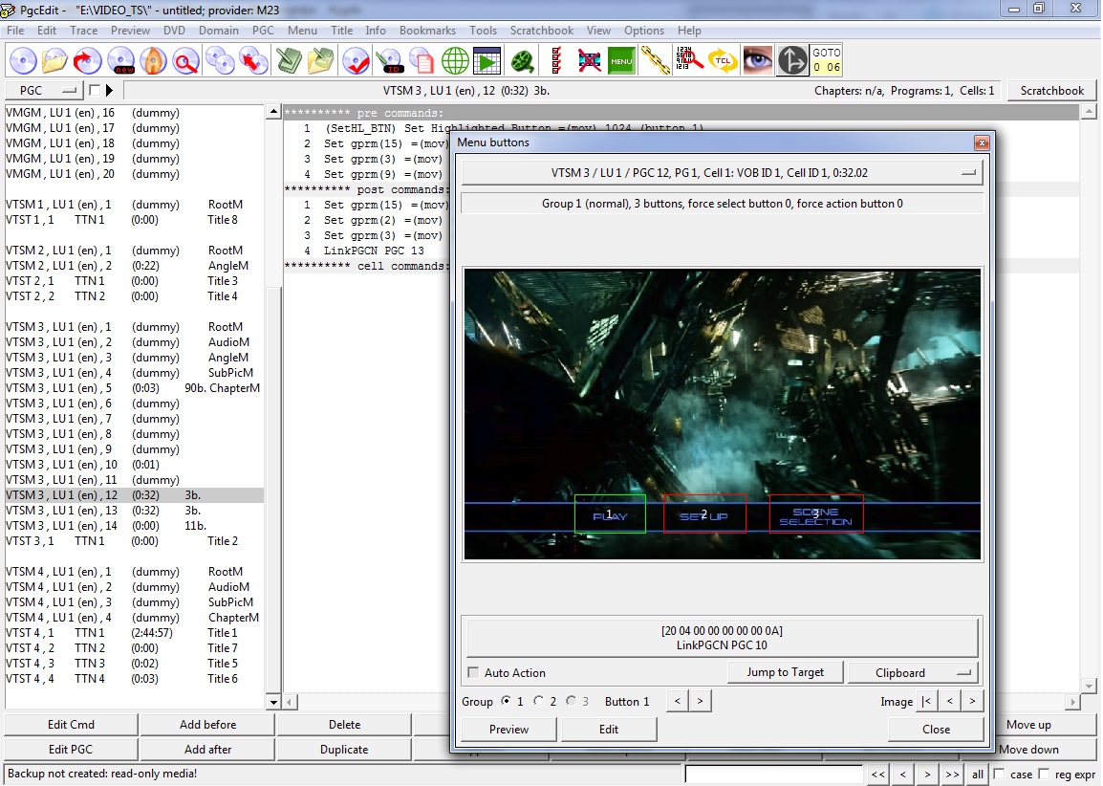Open the Domain menu
This screenshot has width=1103, height=786.
coord(218,31)
